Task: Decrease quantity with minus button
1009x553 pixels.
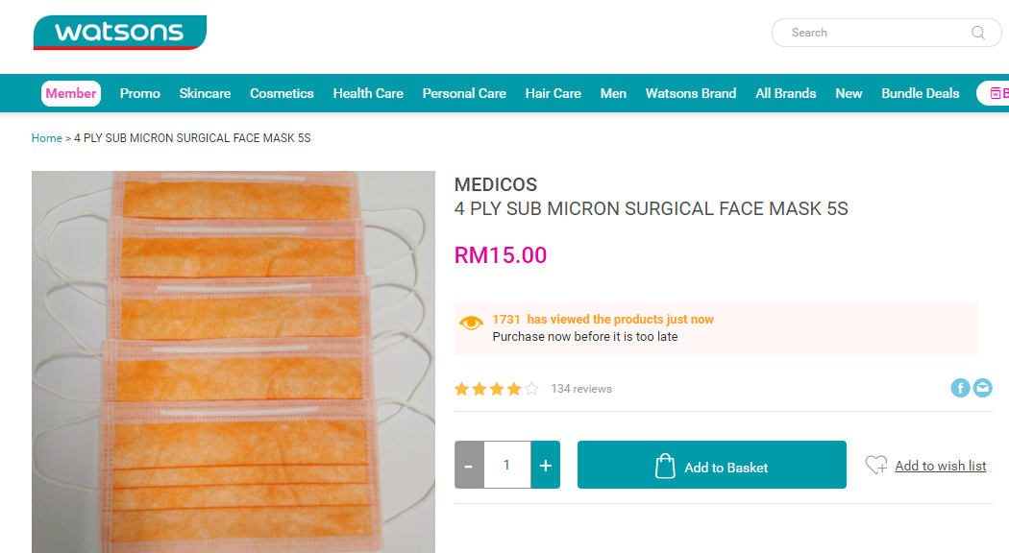Action: (469, 466)
